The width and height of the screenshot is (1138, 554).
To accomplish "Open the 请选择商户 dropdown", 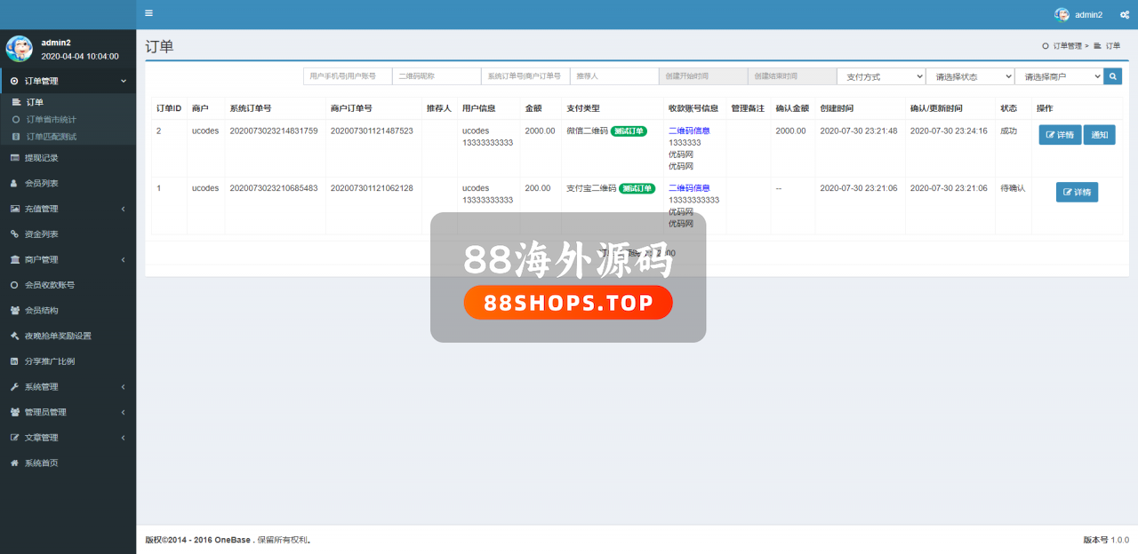I will (1059, 77).
